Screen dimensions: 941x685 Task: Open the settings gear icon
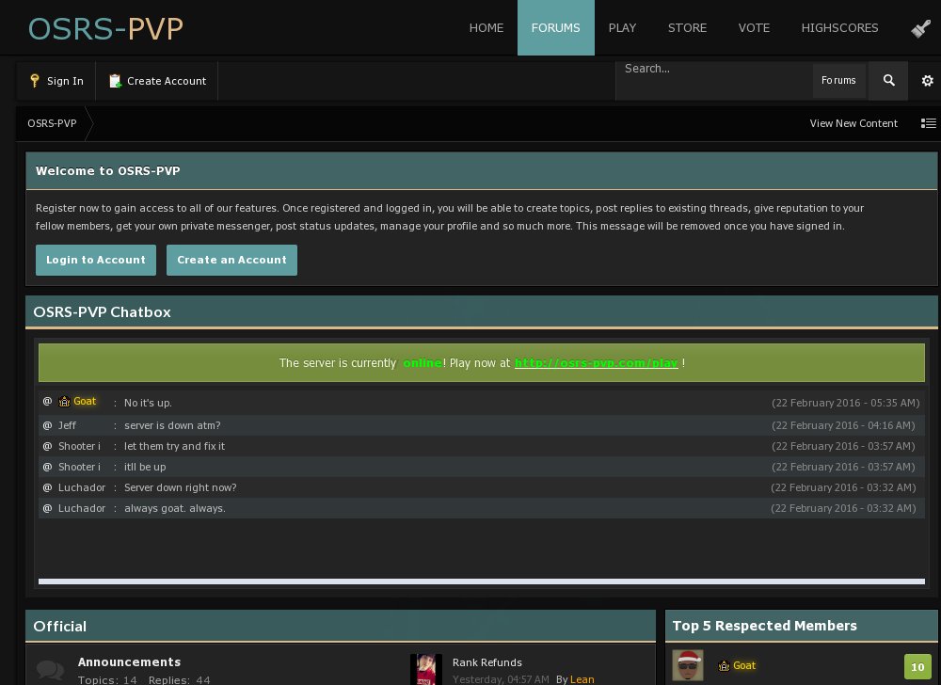(928, 81)
